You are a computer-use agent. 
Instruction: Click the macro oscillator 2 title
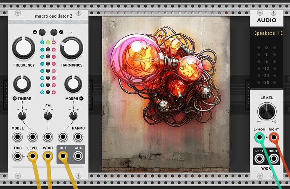coord(48,16)
